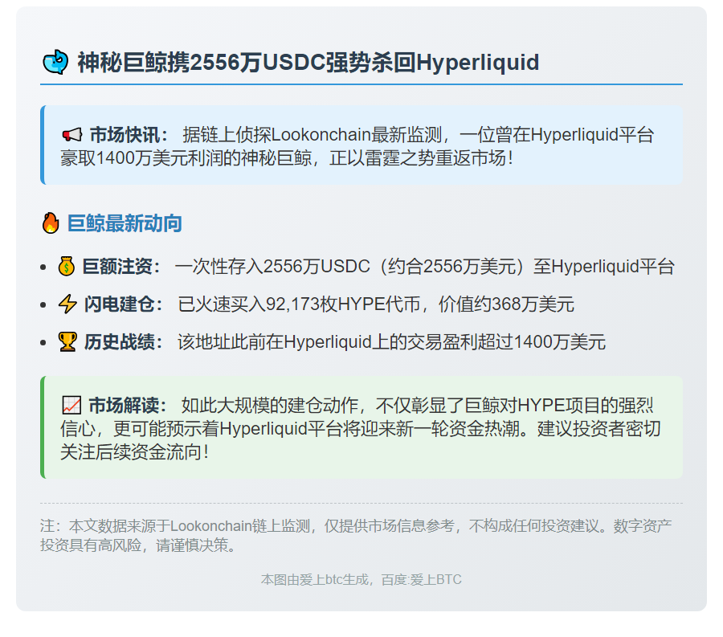The width and height of the screenshot is (723, 637).
Task: Click the 神秘巨鲸携2556万USDC title heading
Action: (x=305, y=61)
